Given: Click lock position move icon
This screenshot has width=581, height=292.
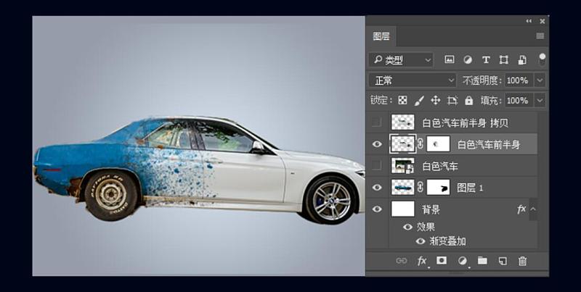Looking at the screenshot, I should pos(436,101).
